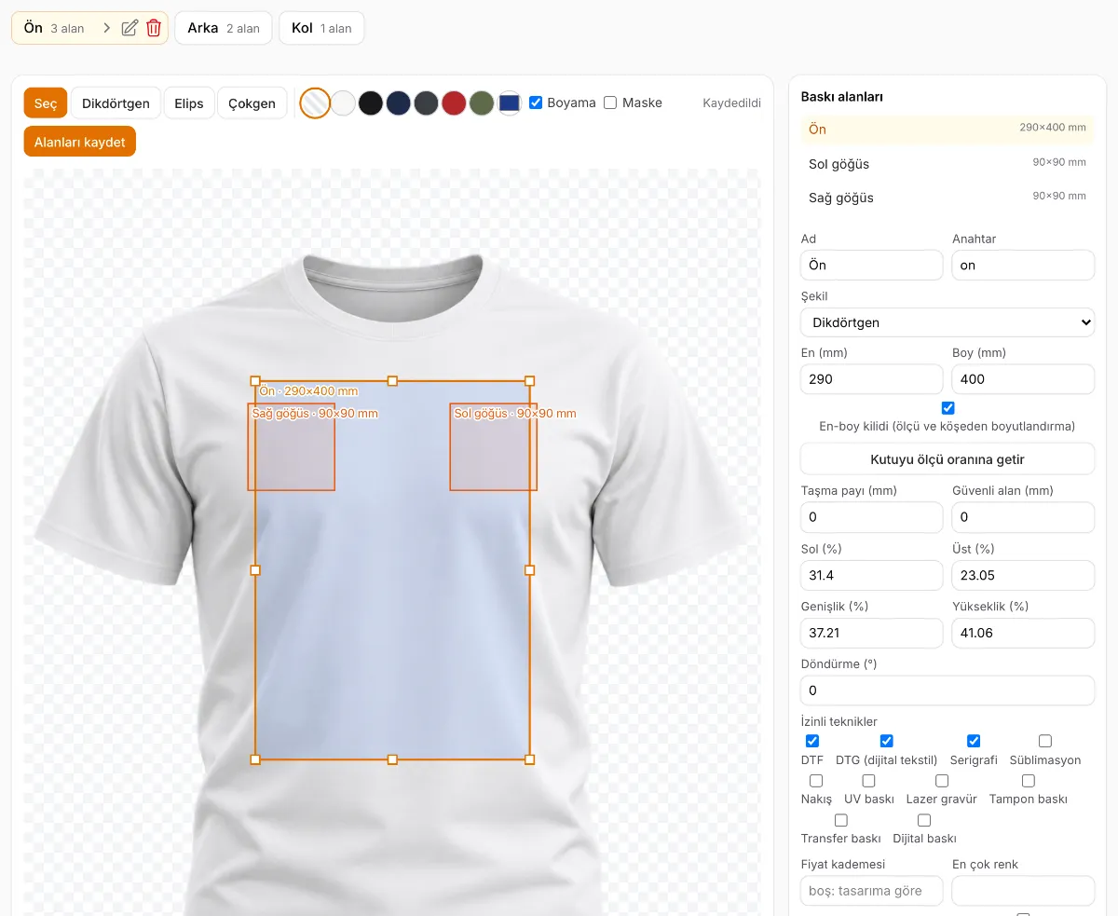Viewport: 1118px width, 916px height.
Task: Focus the Boy (mm) height field
Action: pyautogui.click(x=1023, y=378)
